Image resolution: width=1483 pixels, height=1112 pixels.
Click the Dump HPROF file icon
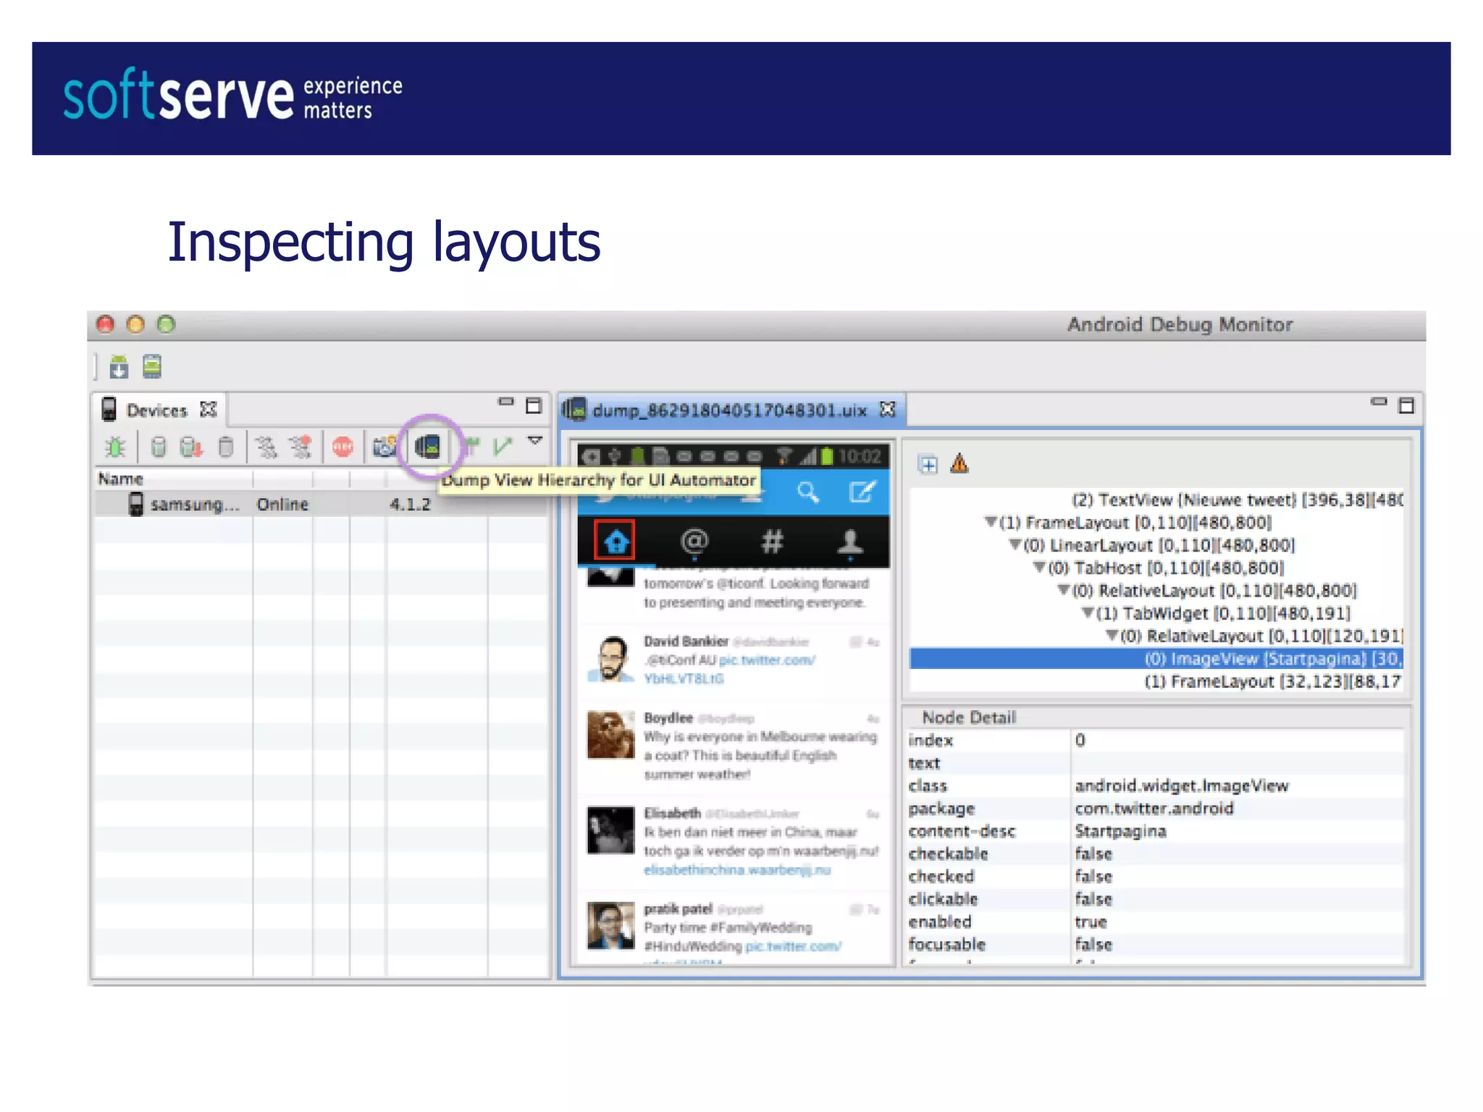pyautogui.click(x=191, y=447)
